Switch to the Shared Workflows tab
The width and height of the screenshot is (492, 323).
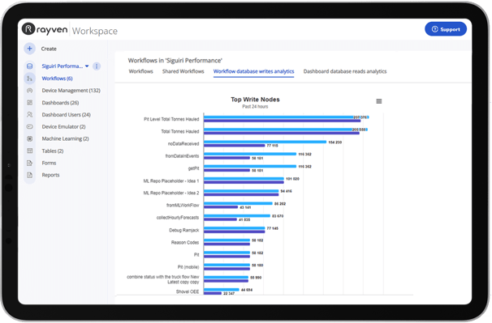click(183, 71)
